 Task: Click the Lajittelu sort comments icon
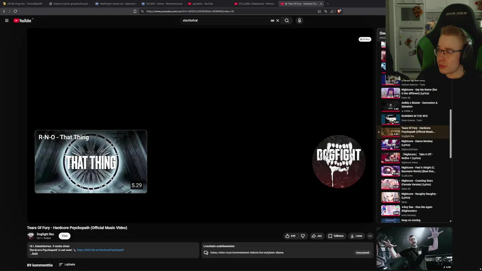[61, 265]
